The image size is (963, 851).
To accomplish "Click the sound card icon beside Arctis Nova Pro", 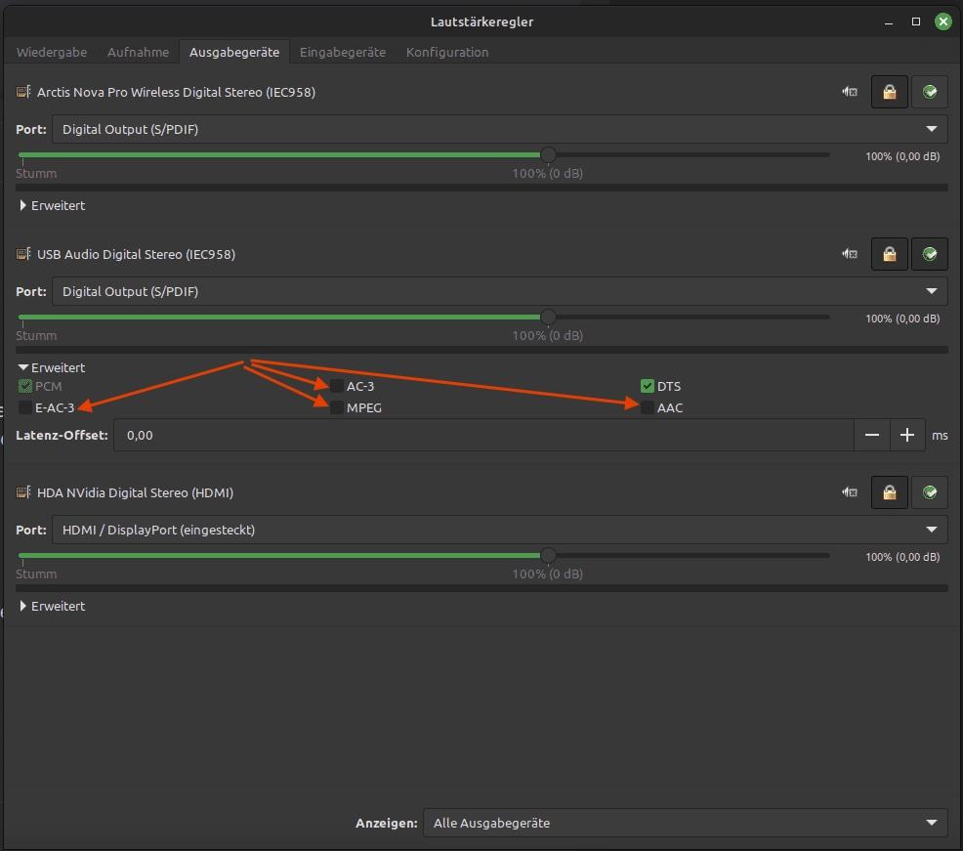I will (x=23, y=92).
